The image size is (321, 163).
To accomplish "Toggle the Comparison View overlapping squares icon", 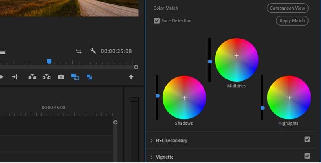I will [75, 77].
